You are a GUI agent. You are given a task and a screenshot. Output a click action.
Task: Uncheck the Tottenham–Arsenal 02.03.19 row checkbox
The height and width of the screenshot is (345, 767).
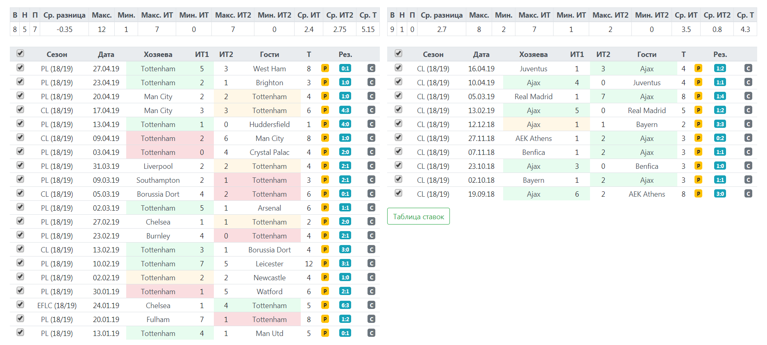click(x=20, y=207)
